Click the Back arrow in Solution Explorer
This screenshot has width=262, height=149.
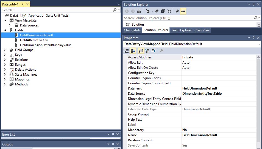[x=127, y=11]
